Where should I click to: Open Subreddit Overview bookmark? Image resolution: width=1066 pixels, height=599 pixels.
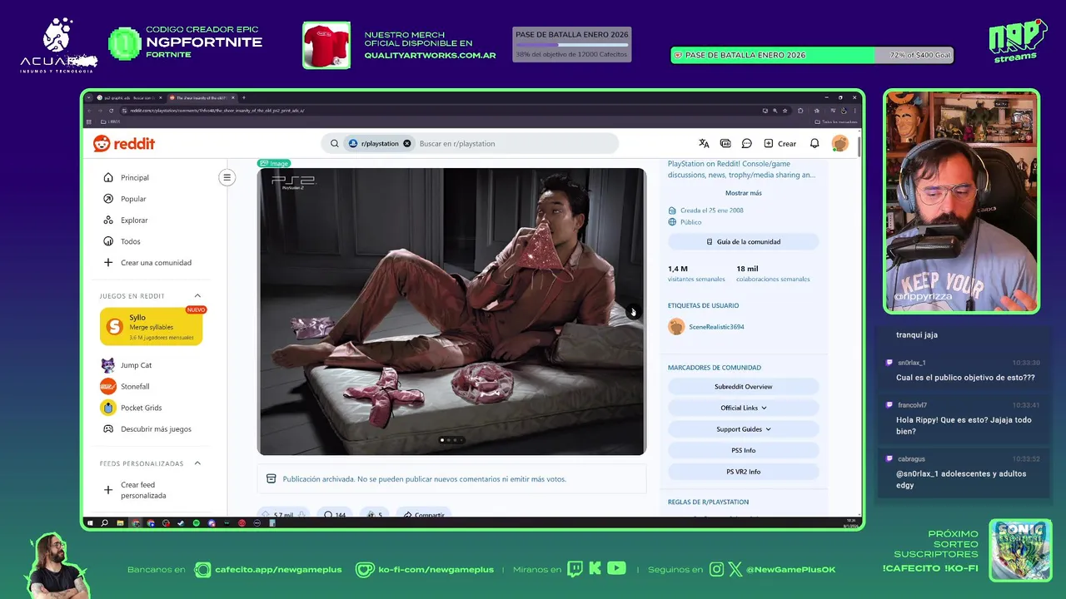[x=743, y=387]
